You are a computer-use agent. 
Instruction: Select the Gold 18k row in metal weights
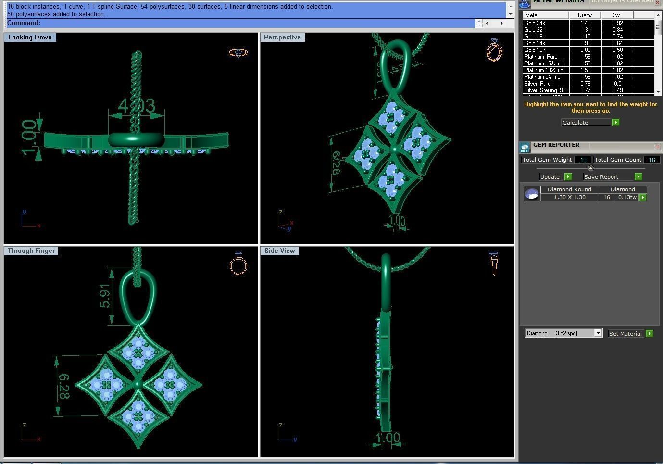point(545,37)
